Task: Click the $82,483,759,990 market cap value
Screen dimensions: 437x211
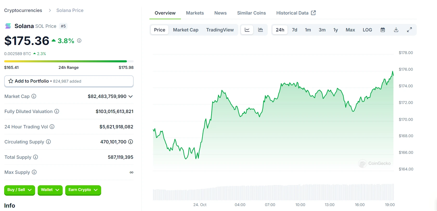Action: pos(107,96)
